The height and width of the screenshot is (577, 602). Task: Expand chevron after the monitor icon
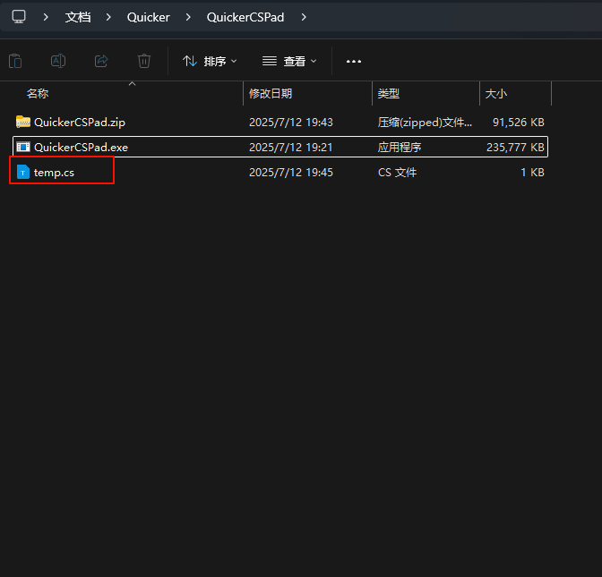pos(46,17)
